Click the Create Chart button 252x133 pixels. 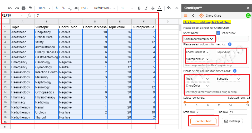point(204,121)
